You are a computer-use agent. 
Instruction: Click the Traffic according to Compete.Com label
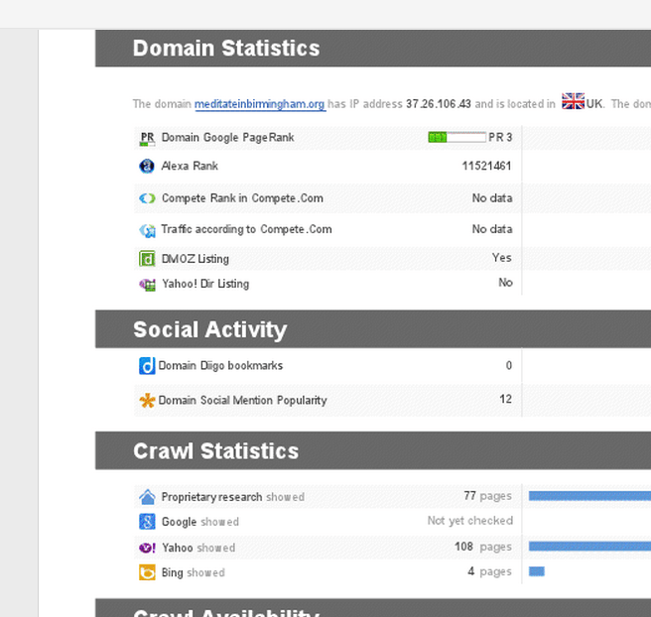coord(246,229)
